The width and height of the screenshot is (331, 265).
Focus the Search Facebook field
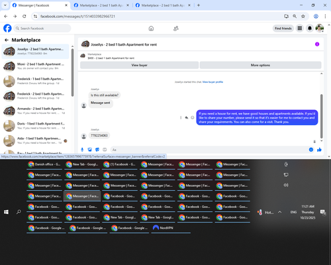(x=42, y=28)
